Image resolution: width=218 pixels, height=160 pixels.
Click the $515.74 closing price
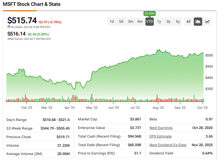[22, 21]
